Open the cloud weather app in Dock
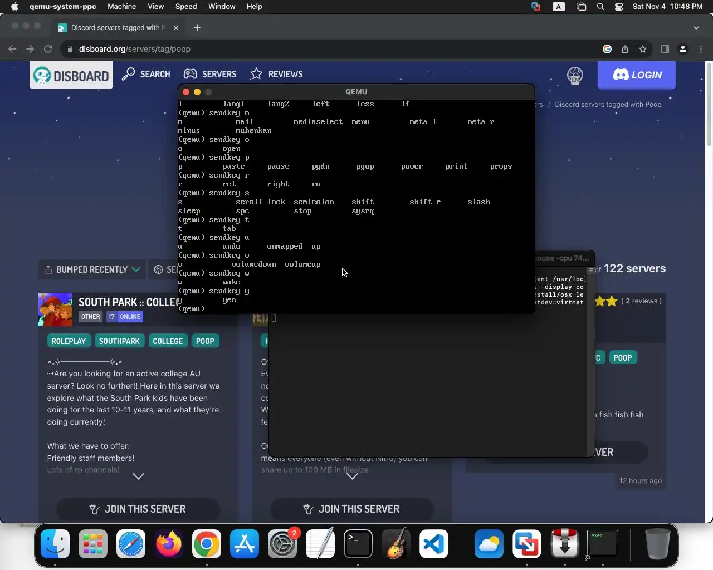713x570 pixels. pos(489,544)
